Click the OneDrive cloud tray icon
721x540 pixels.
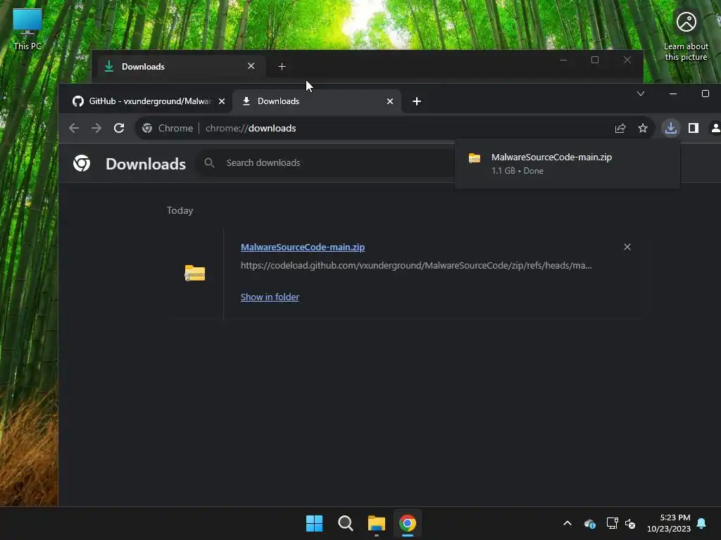[x=590, y=523]
